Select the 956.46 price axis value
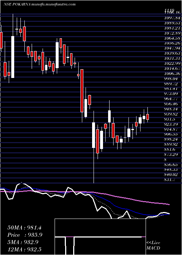 pyautogui.click(x=171, y=104)
